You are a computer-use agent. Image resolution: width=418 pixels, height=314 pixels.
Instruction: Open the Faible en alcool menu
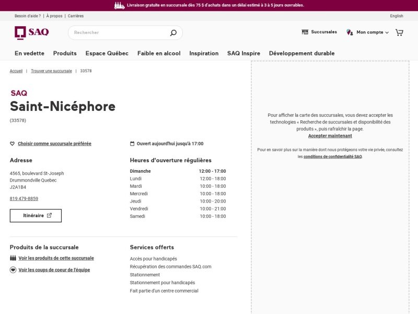pos(159,53)
